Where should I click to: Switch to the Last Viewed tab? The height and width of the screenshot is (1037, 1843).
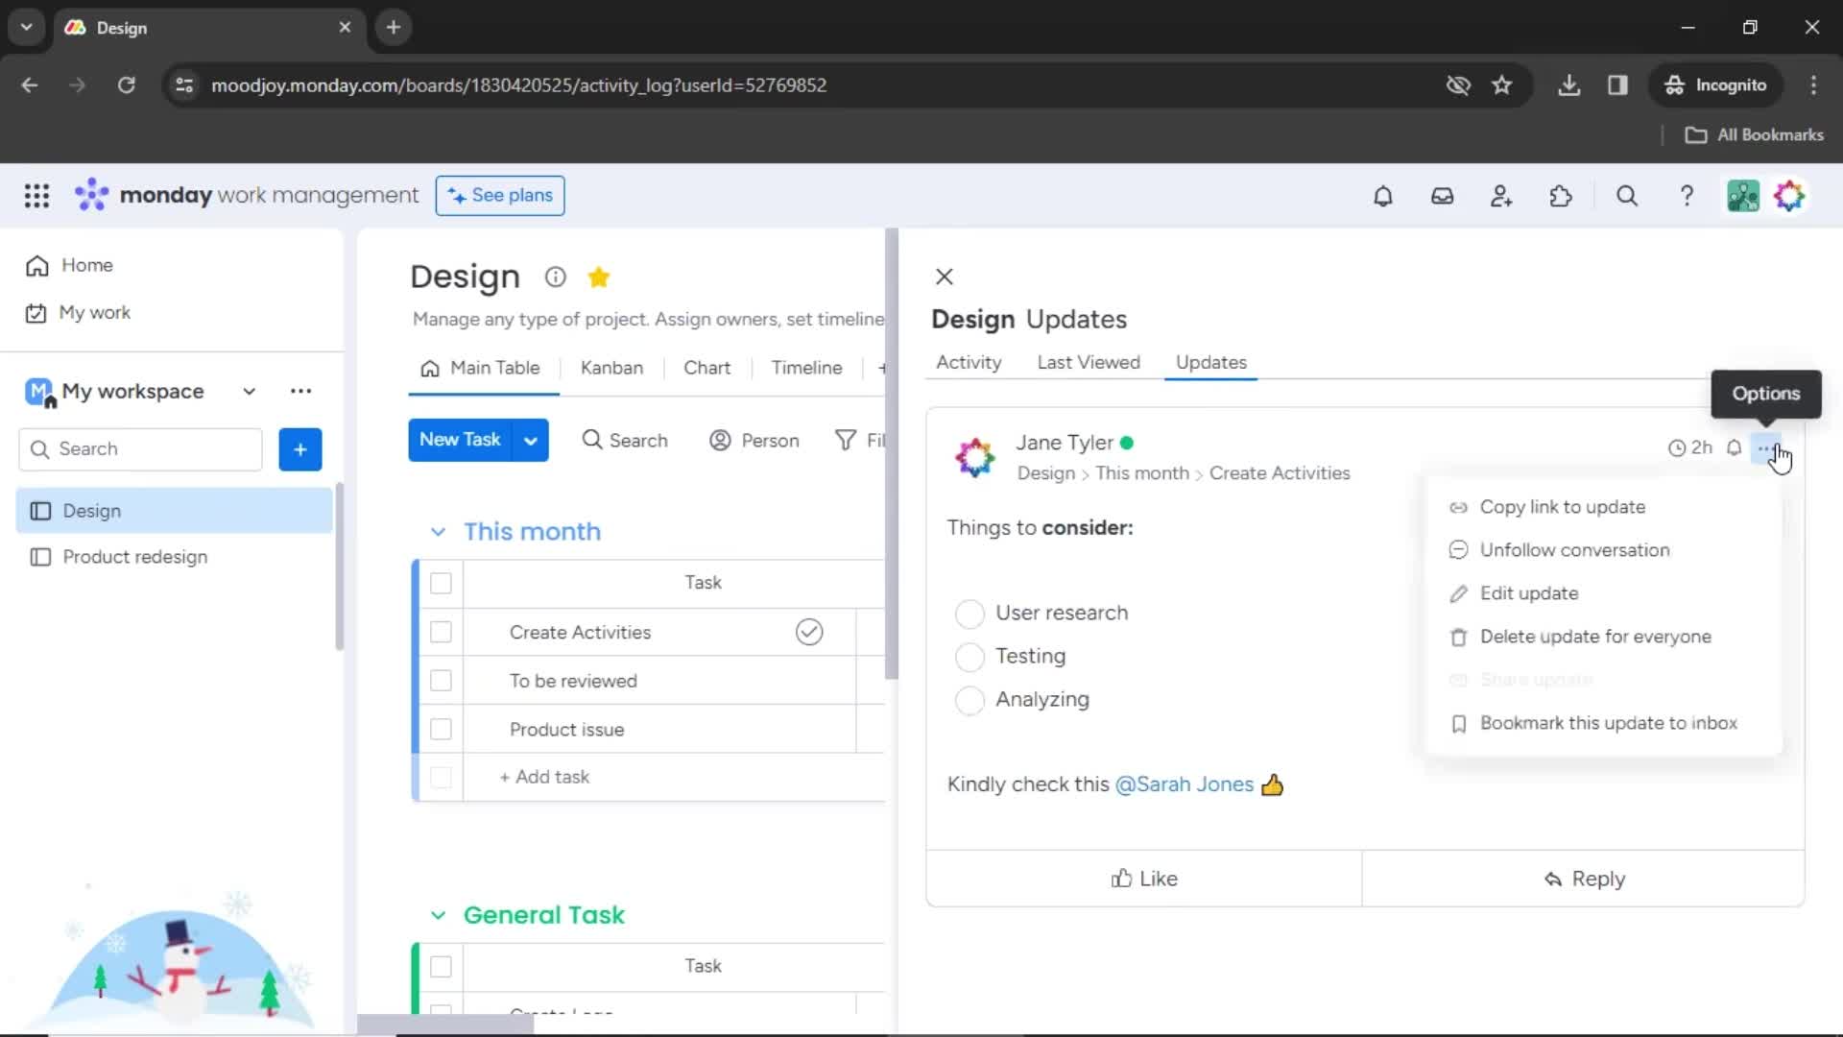point(1089,362)
